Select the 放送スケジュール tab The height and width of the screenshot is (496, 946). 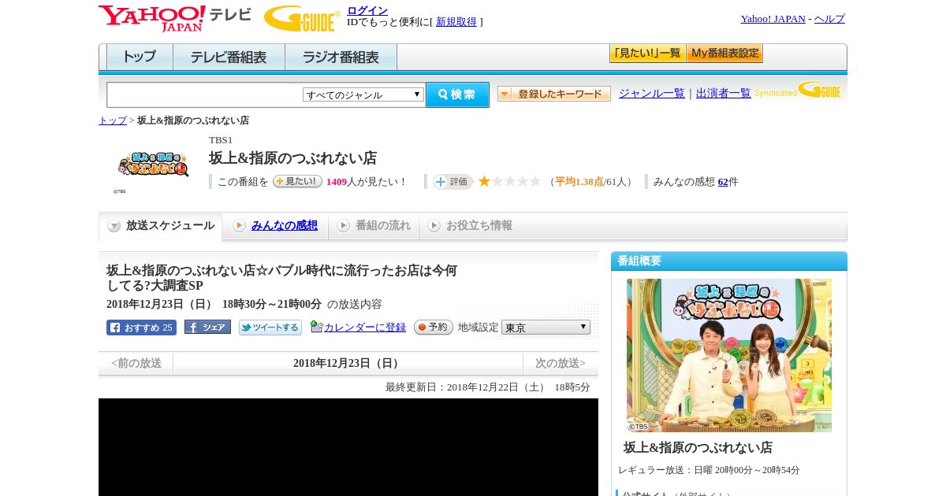161,226
